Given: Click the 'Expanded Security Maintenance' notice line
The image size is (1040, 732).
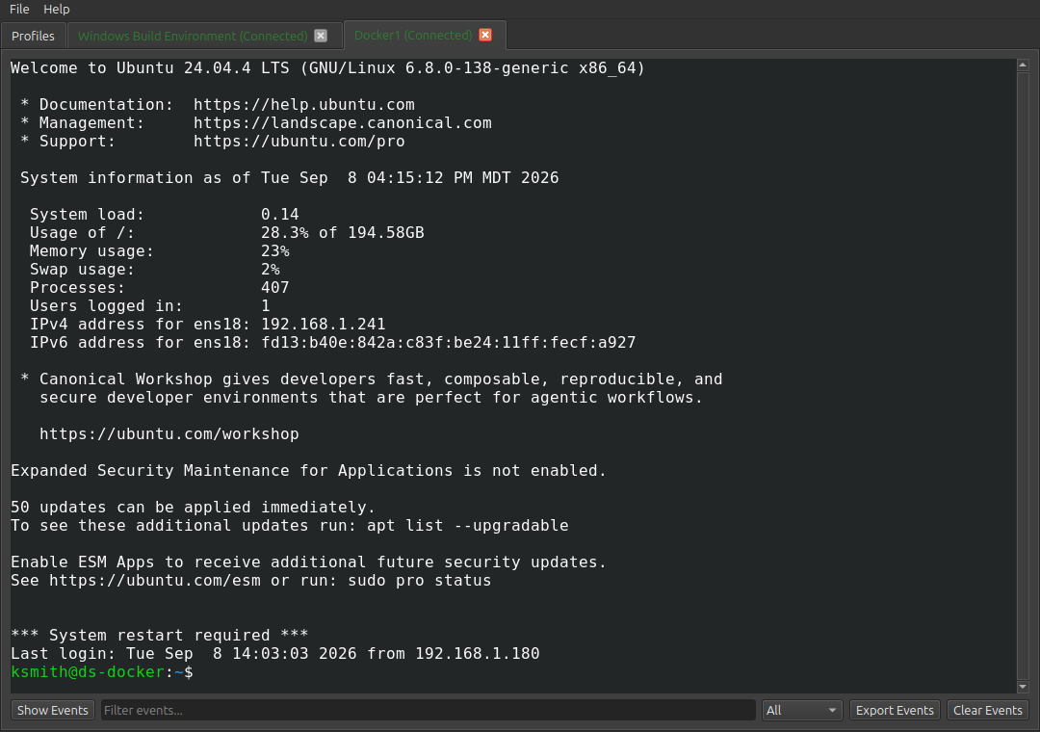Looking at the screenshot, I should point(308,471).
